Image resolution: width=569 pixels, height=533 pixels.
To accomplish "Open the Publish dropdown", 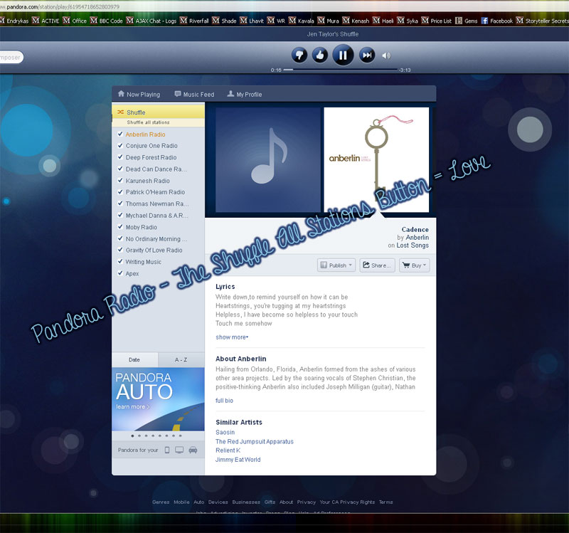I will coord(336,265).
